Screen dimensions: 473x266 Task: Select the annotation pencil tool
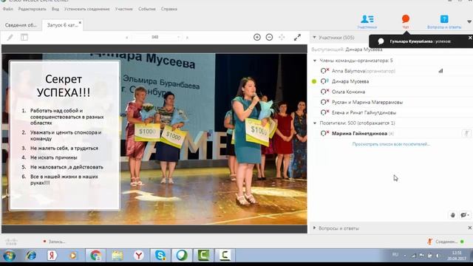point(10,38)
